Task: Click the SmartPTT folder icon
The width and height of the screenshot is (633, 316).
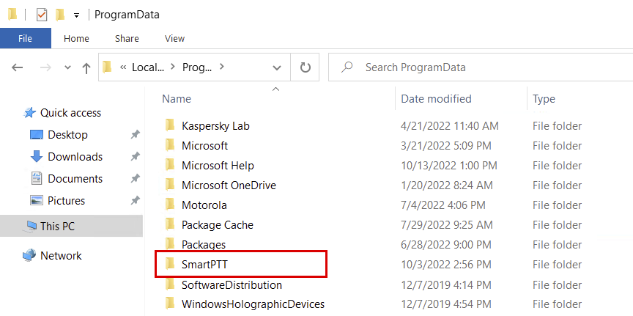Action: tap(170, 264)
